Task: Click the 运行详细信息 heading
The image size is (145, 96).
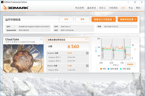Action: [x=13, y=19]
